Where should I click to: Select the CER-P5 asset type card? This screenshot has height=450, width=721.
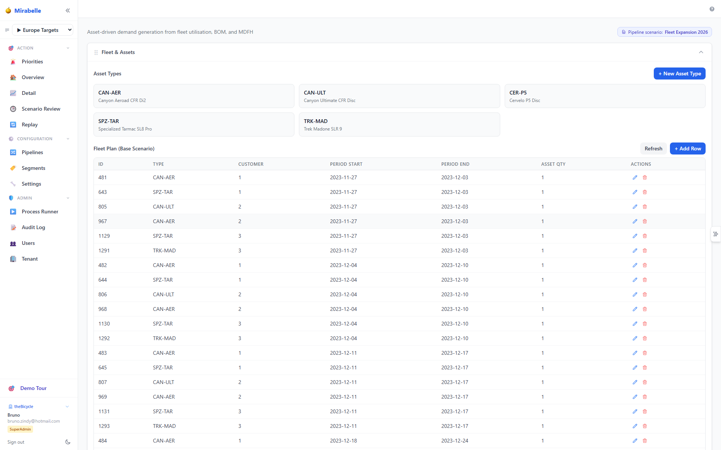[605, 96]
